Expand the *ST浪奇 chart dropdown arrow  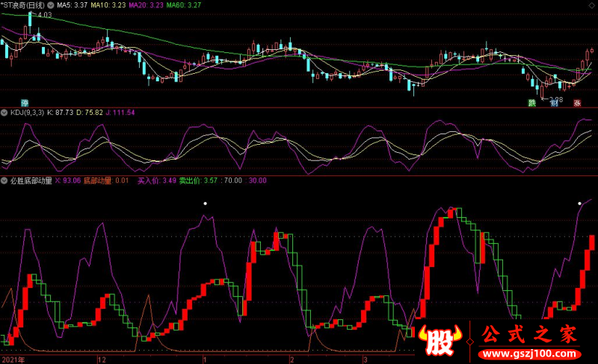tap(50, 5)
